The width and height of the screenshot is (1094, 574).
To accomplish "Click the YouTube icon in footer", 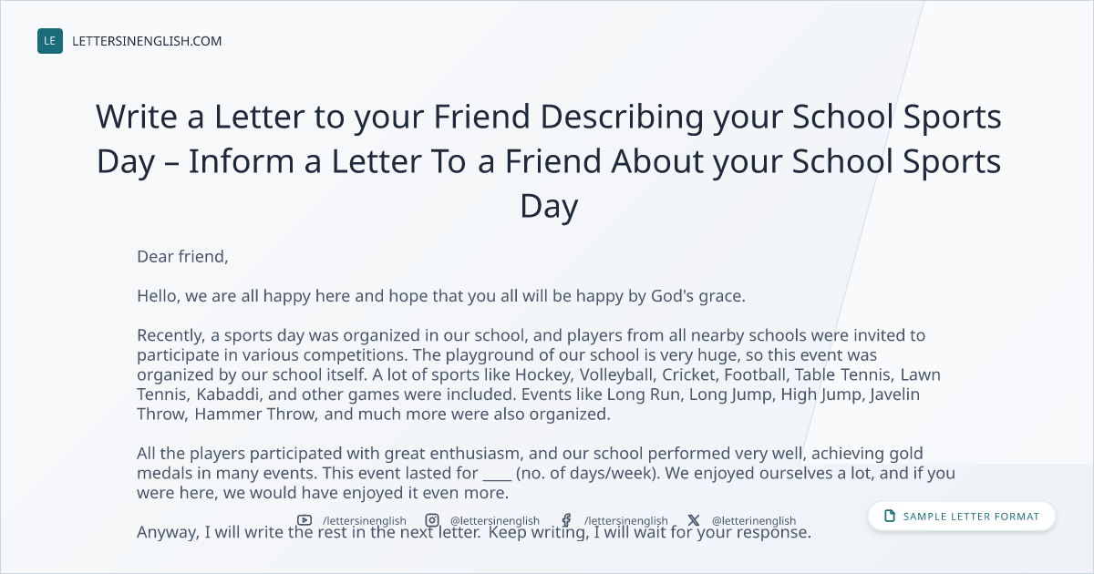I will [304, 520].
